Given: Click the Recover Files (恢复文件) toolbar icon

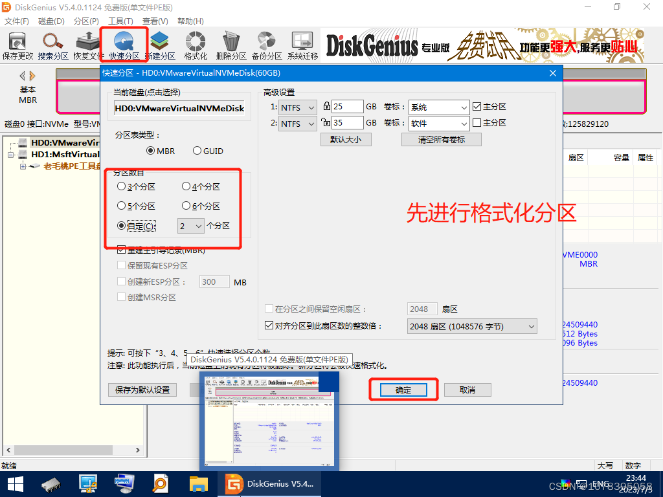Looking at the screenshot, I should [88, 46].
